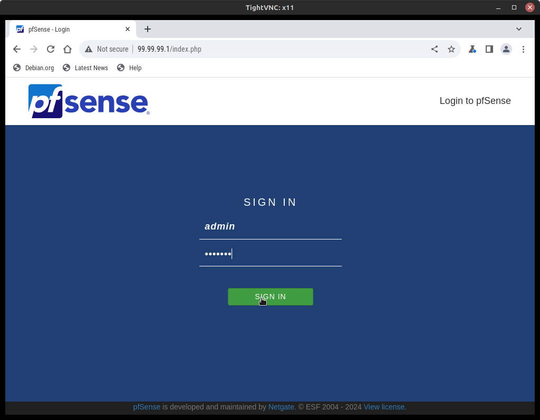540x420 pixels.
Task: Open the Latest News bookmark
Action: point(85,68)
